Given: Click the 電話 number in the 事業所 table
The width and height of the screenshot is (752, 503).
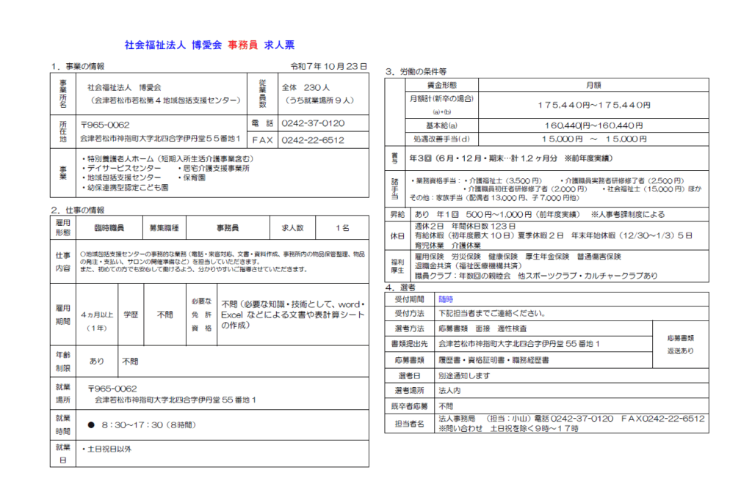Looking at the screenshot, I should coord(313,123).
